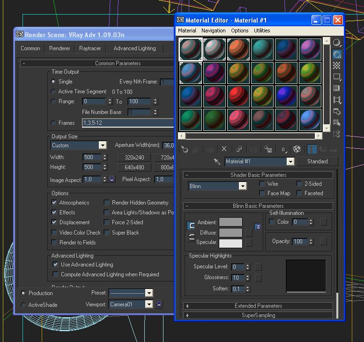
Task: Click Show Map in Viewport cube icon
Action: point(297,149)
